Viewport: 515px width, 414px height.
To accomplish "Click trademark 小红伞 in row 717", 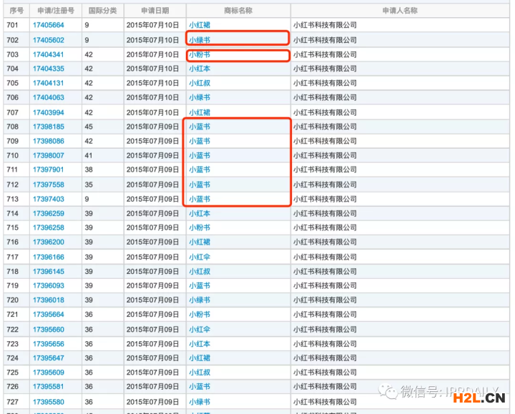I will [200, 257].
